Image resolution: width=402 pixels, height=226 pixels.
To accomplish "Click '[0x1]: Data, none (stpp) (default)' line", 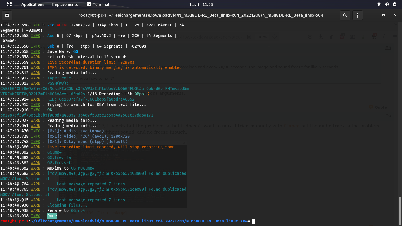I will [87, 142].
